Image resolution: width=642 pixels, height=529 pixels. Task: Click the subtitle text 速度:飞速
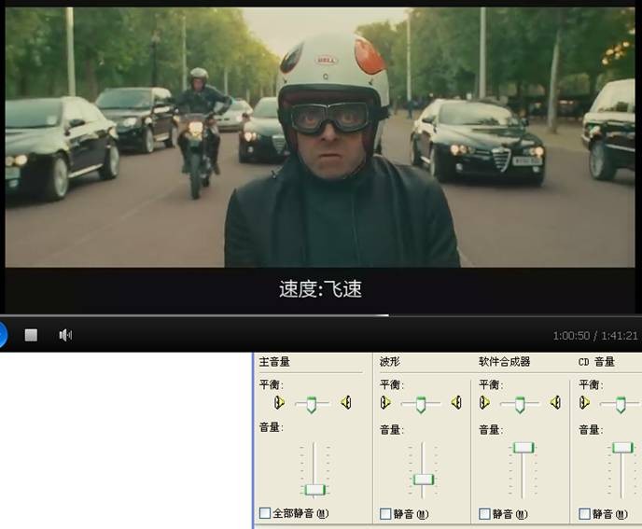[321, 289]
